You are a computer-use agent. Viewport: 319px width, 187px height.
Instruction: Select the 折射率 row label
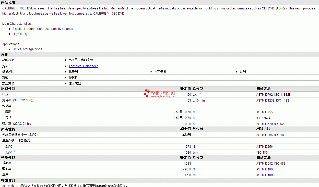7,163
